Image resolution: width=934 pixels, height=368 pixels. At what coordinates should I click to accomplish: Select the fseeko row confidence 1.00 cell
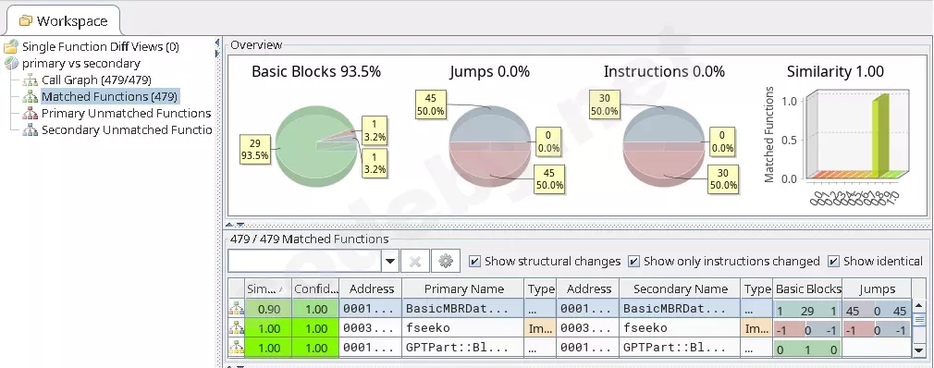coord(315,328)
